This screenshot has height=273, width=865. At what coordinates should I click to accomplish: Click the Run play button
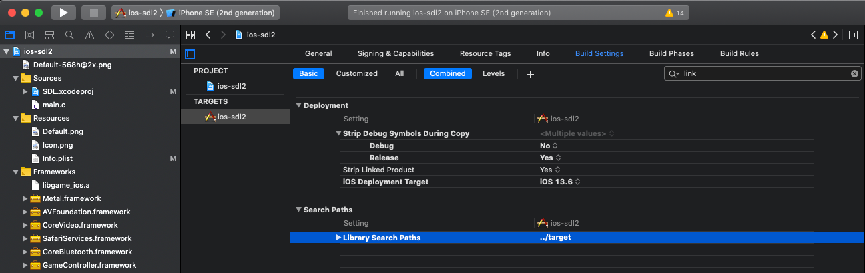[63, 13]
